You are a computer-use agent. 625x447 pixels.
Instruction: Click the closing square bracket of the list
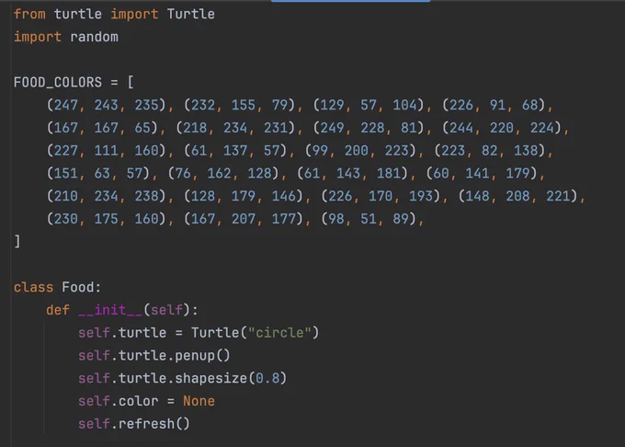[x=17, y=242]
